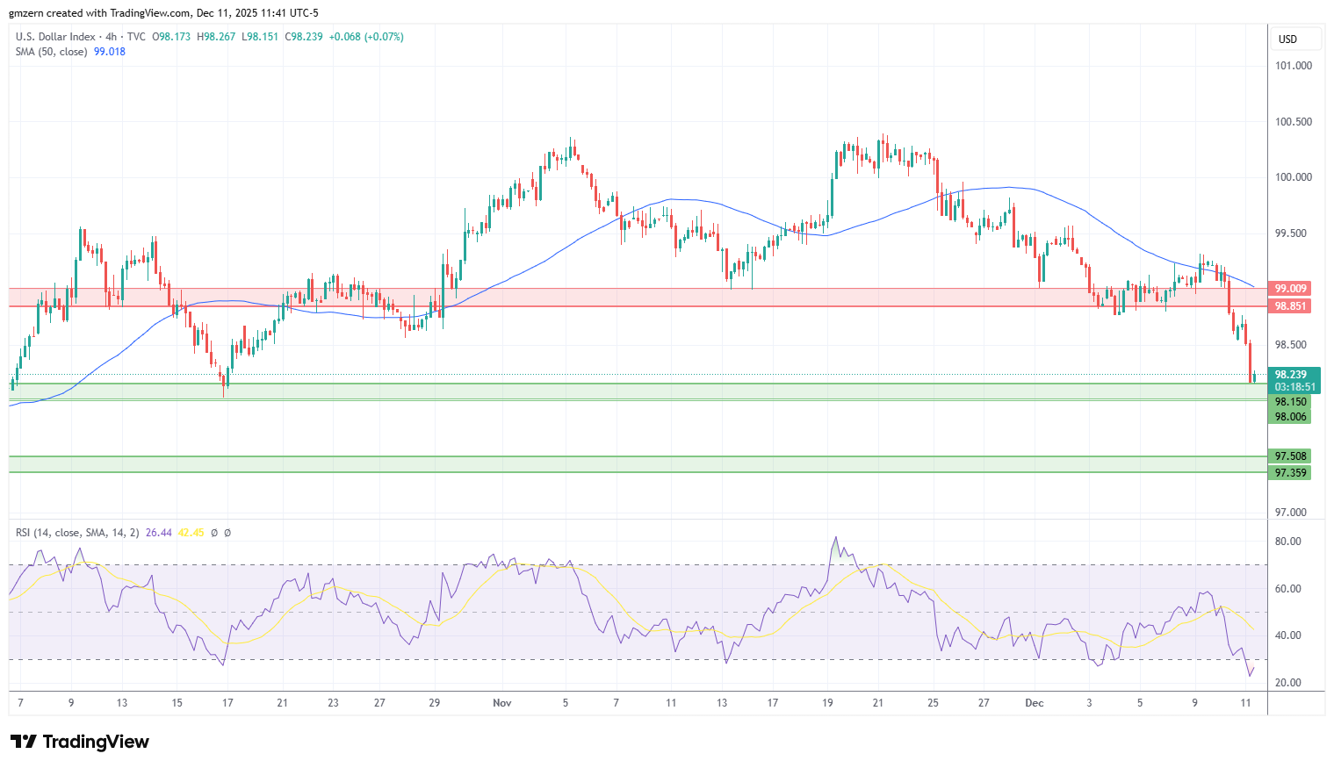
Task: Select the U.S. Dollar Index symbol title
Action: pos(55,37)
